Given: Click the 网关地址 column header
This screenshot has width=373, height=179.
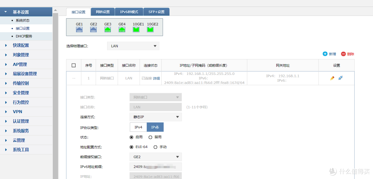Looking at the screenshot, I should (283, 65).
